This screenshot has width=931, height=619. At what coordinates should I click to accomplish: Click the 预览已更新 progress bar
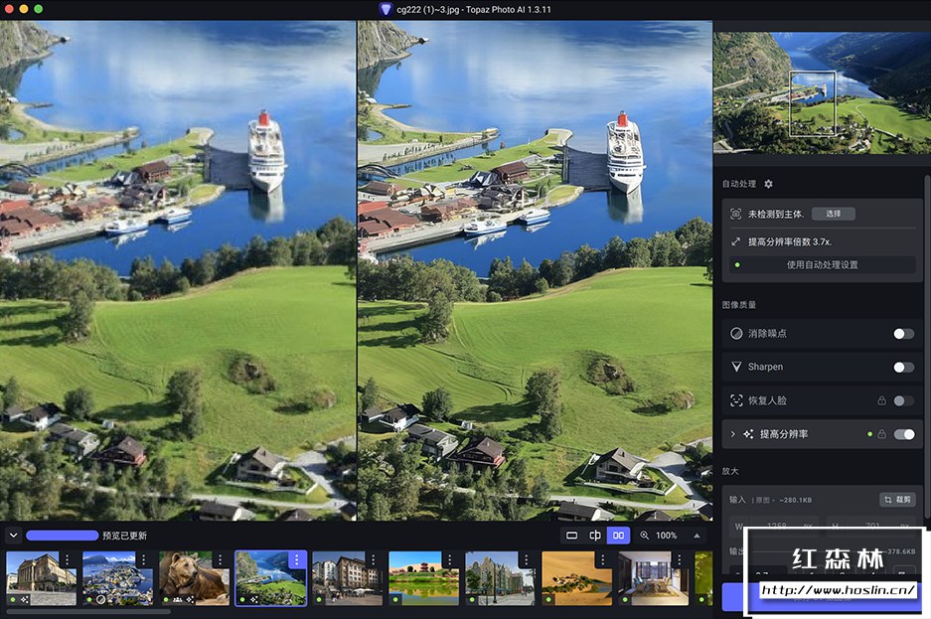[63, 536]
